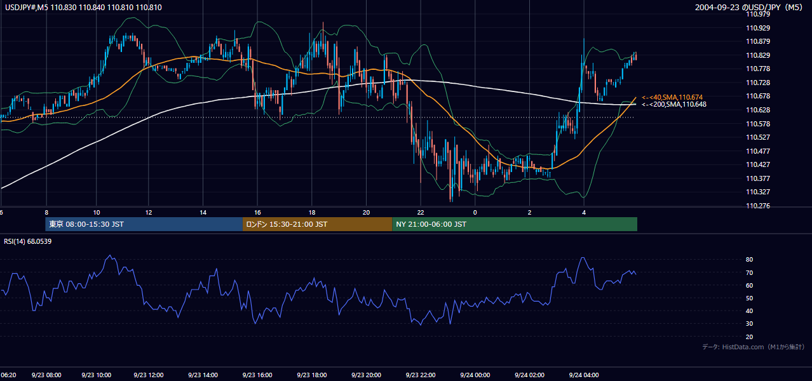This screenshot has width=812, height=381.
Task: Click hour marker 8 under price chart
Action: tap(46, 212)
